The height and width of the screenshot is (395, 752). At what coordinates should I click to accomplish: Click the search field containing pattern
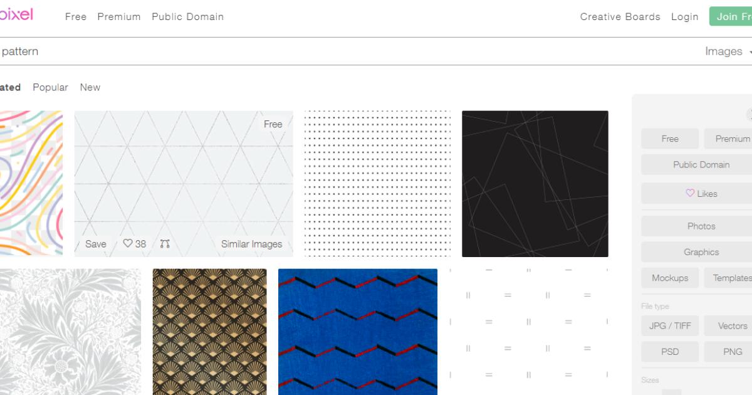(345, 51)
